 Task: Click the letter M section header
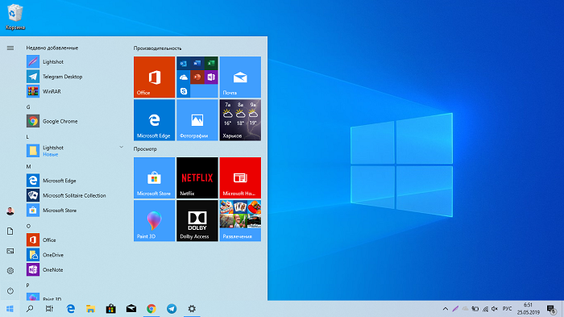pyautogui.click(x=28, y=166)
